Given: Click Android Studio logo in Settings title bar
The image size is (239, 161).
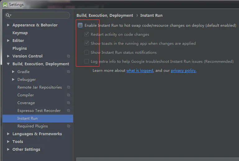Looking at the screenshot, I should coord(5,5).
